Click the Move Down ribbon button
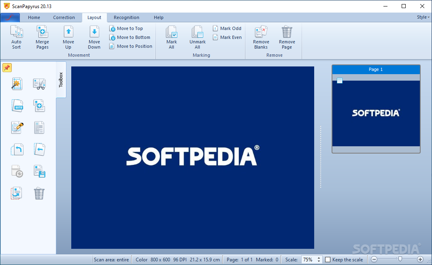 coord(94,37)
